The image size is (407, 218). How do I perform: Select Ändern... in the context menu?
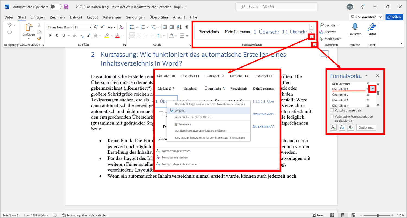coord(208,111)
